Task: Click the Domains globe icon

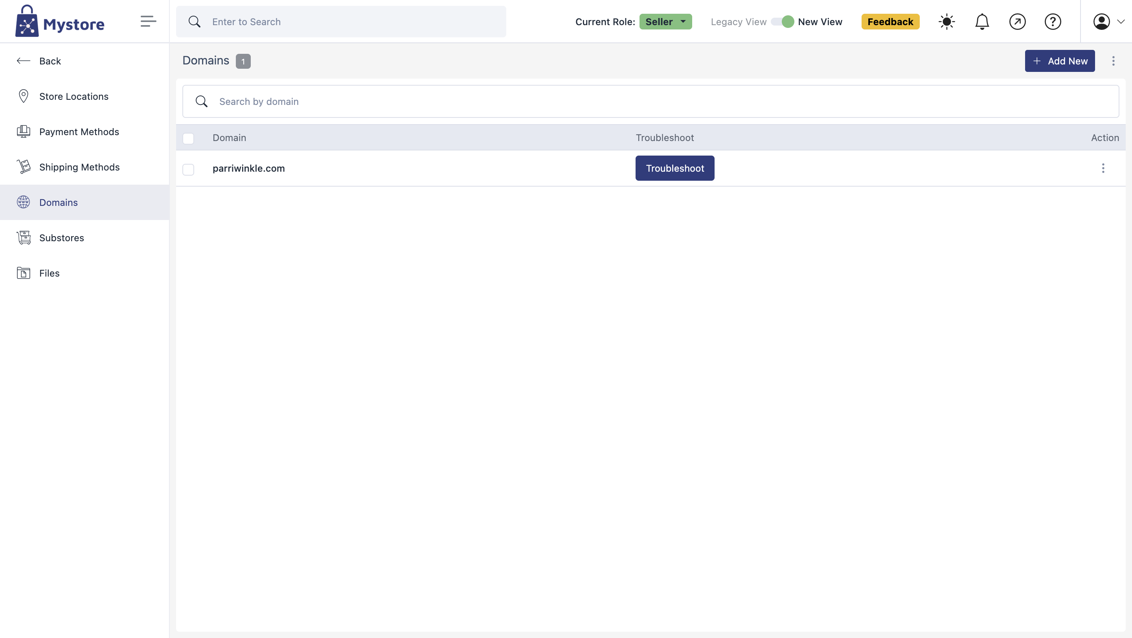Action: click(24, 202)
